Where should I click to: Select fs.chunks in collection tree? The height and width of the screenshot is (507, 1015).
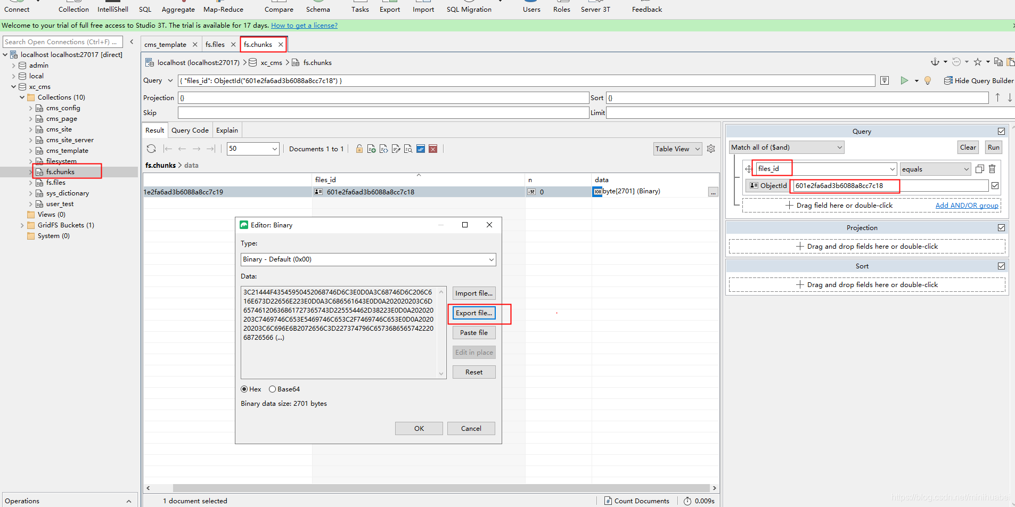pos(60,171)
